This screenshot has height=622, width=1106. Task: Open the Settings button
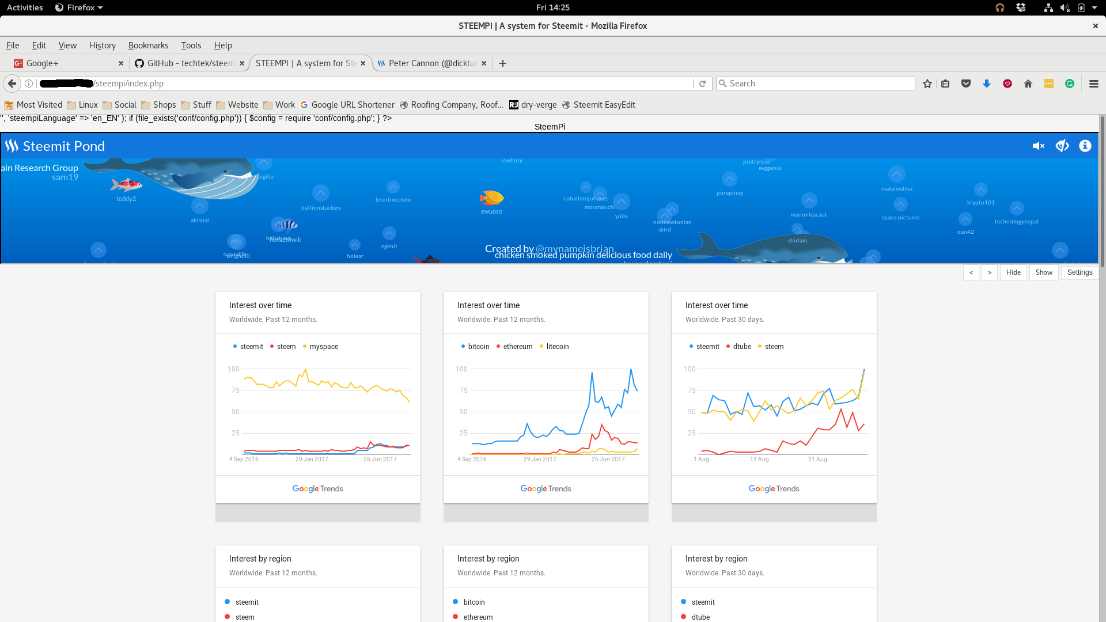[x=1080, y=272]
